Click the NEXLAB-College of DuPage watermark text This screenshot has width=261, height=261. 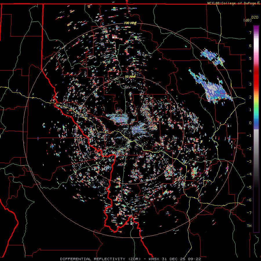(232, 3)
